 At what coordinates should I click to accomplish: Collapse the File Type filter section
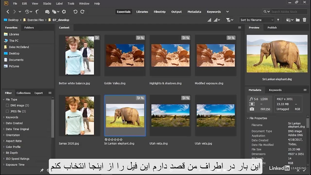pyautogui.click(x=4, y=100)
